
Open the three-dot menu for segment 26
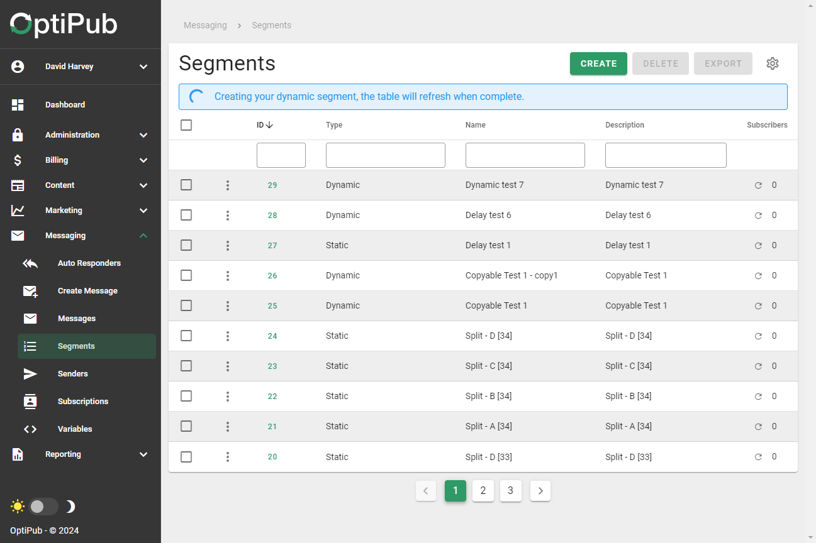(228, 276)
